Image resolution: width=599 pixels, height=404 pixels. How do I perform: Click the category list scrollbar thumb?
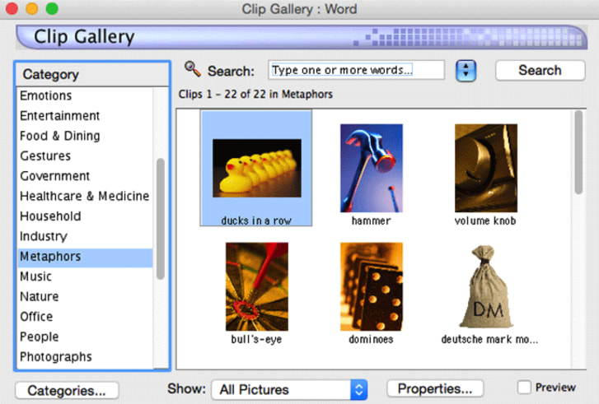[x=161, y=219]
